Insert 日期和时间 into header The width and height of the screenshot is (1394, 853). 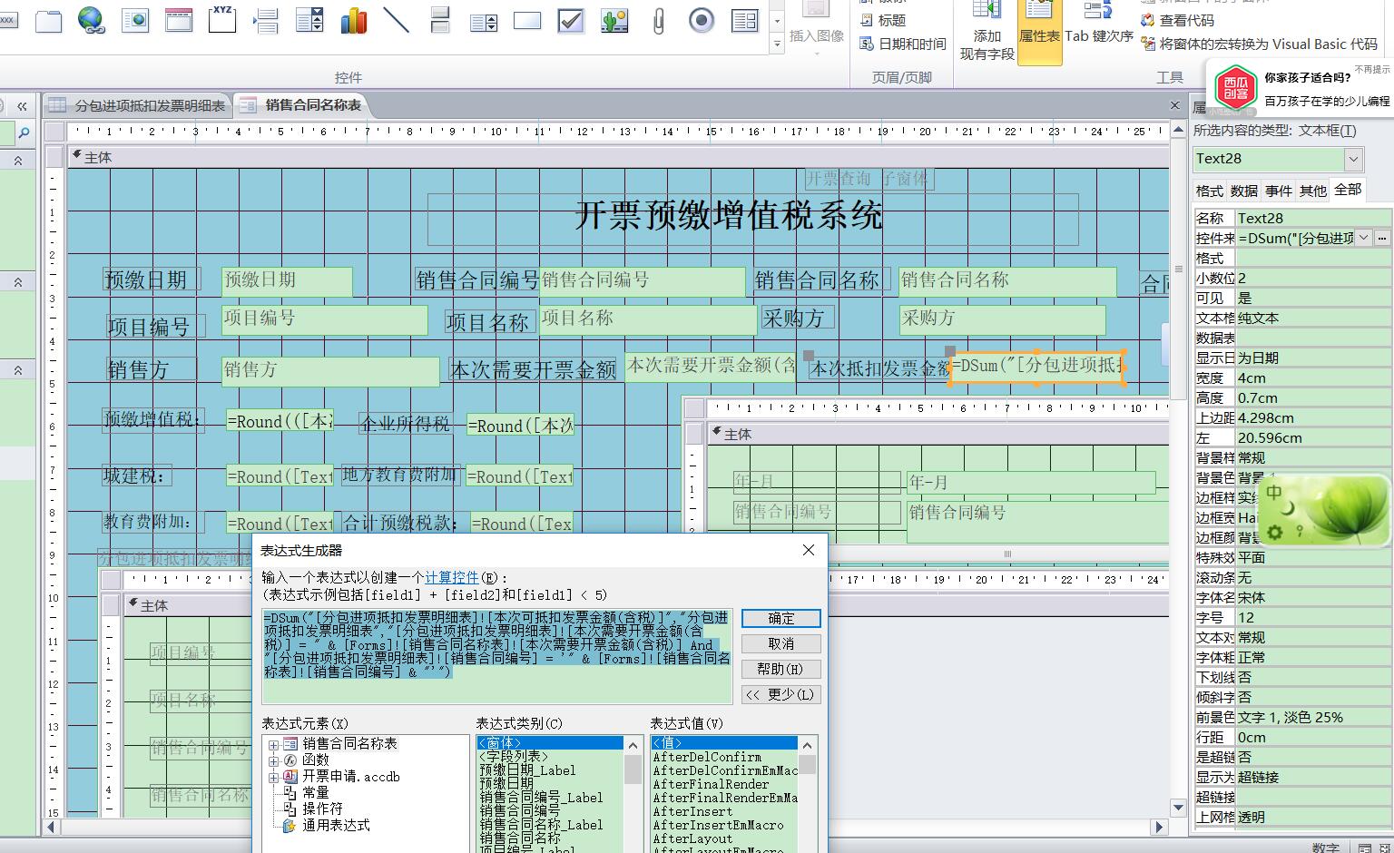coord(903,44)
